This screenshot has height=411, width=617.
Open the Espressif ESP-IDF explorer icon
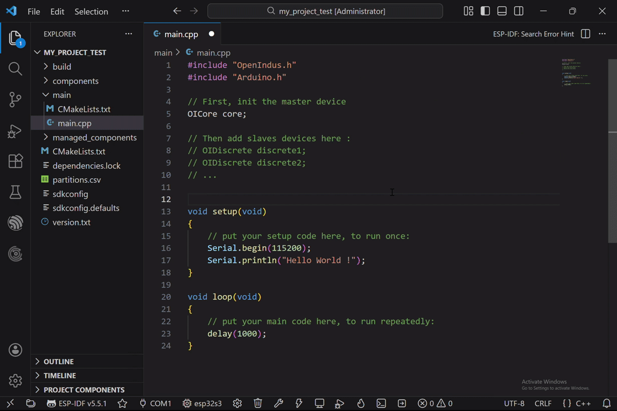15,223
